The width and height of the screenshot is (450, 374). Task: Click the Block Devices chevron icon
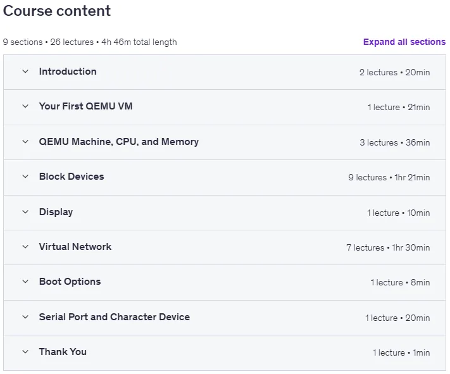[25, 177]
